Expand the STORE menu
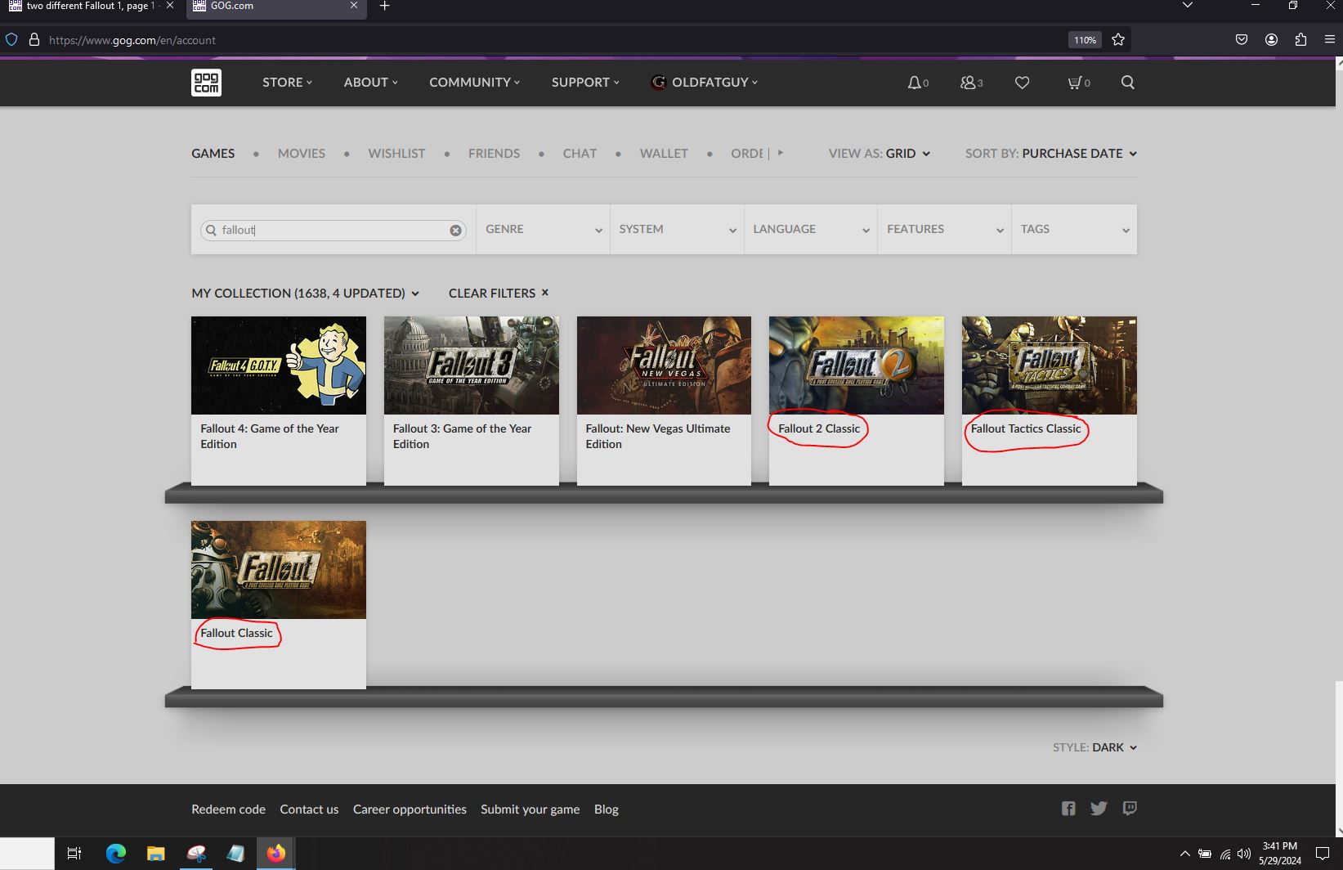1343x870 pixels. click(287, 83)
